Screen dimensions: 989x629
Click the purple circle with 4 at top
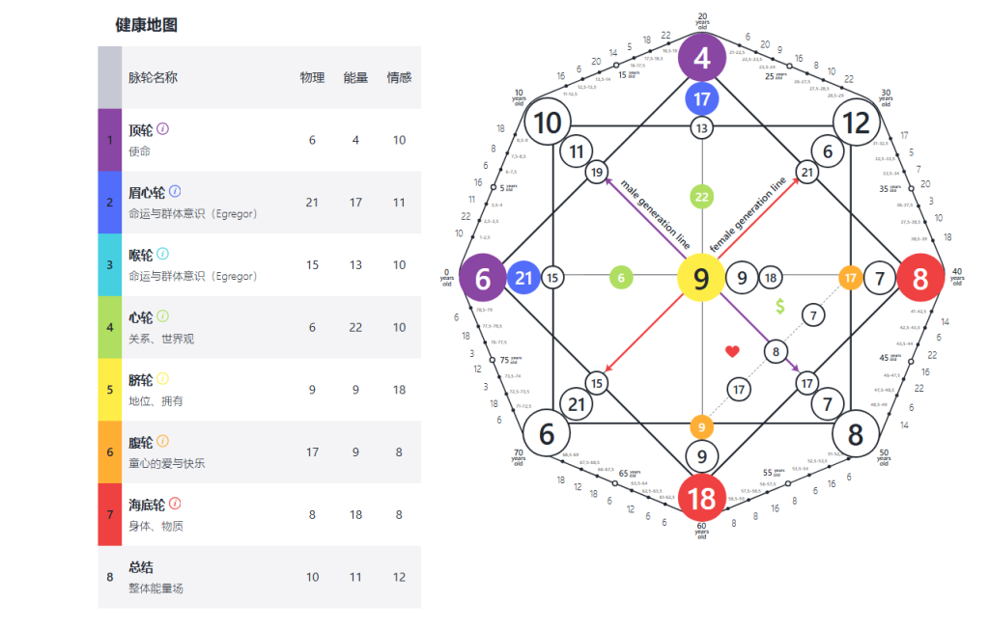(x=702, y=59)
